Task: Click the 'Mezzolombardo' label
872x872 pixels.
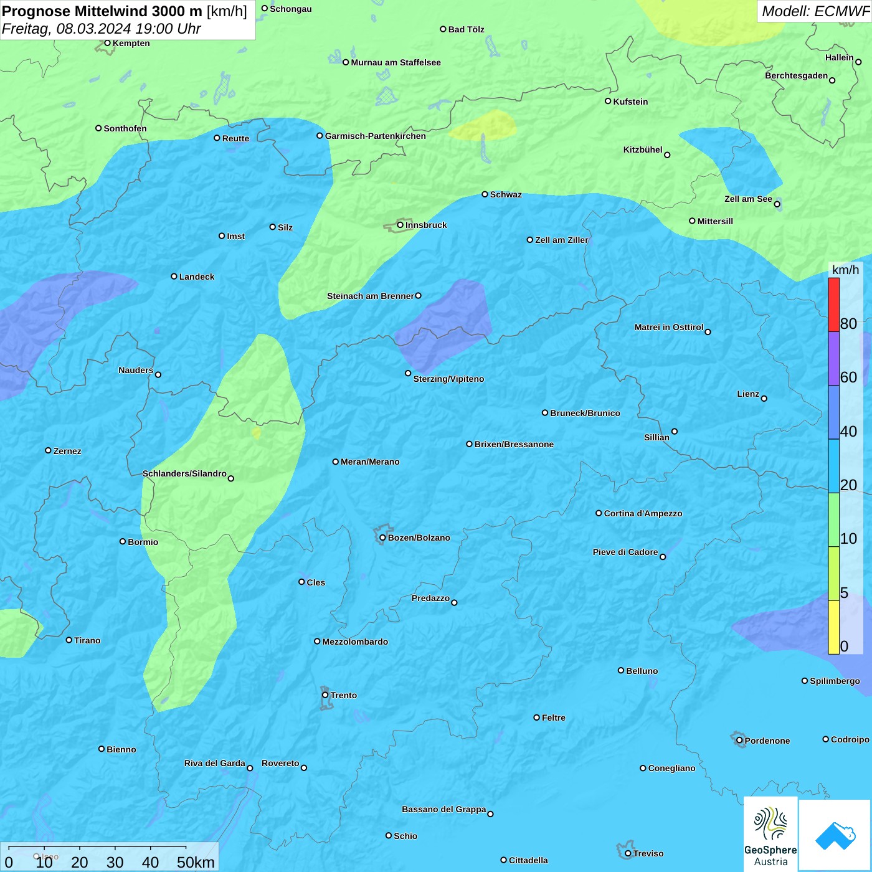Action: (355, 642)
